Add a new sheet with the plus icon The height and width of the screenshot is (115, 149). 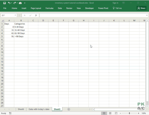click(x=69, y=109)
